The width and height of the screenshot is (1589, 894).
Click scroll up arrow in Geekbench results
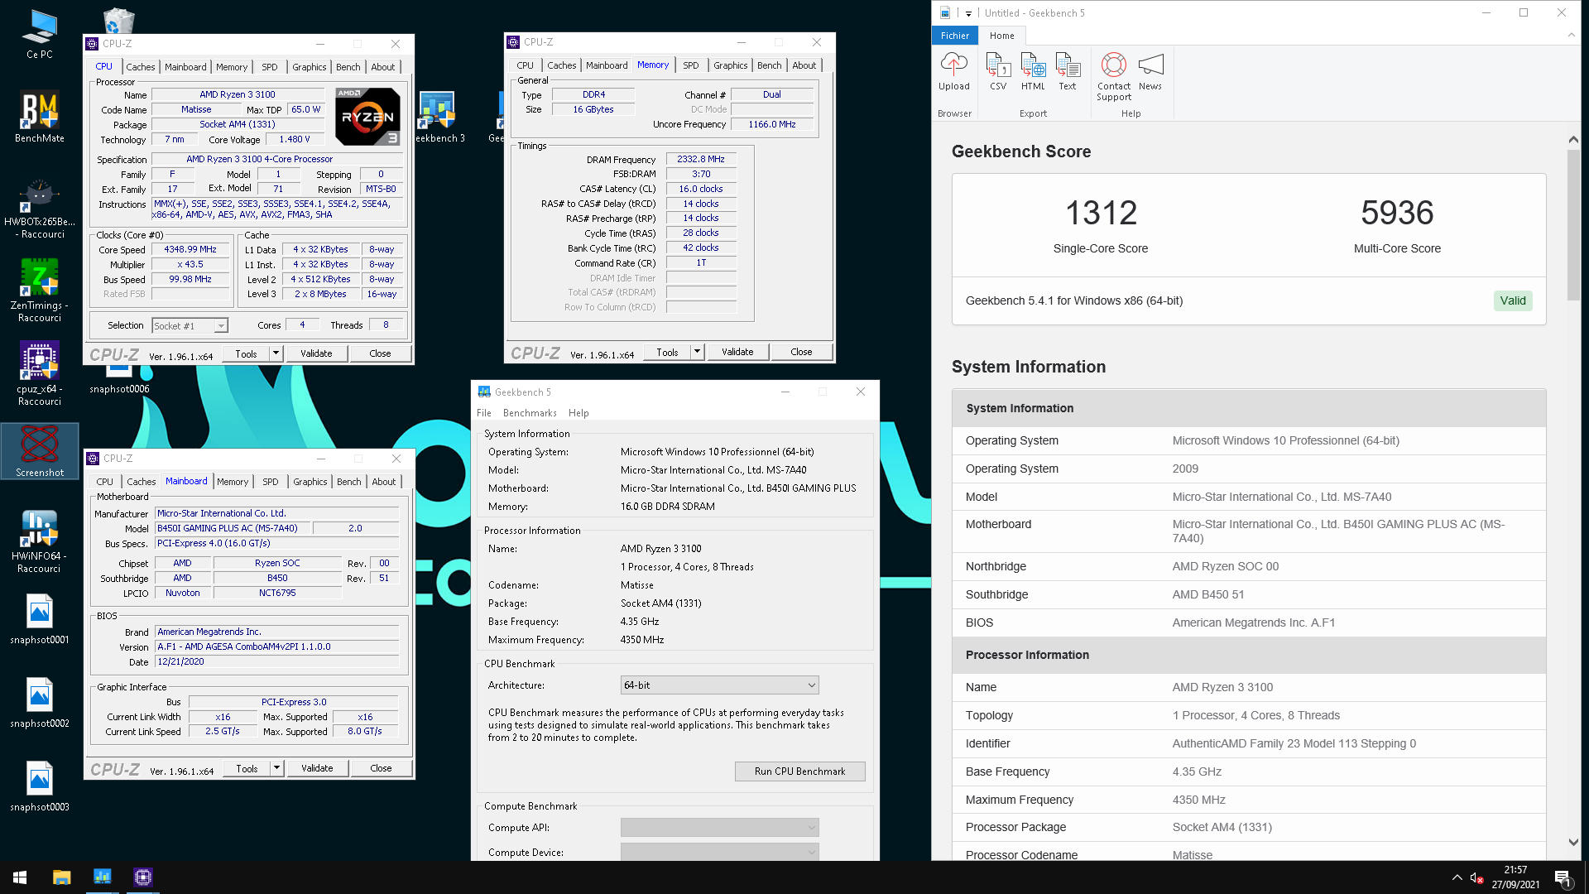pos(1573,139)
